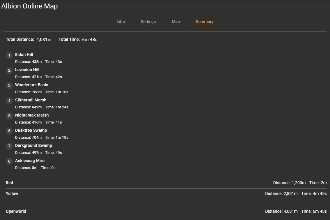This screenshot has height=220, width=330.
Task: Select the step 6 circle badge
Action: [x=9, y=131]
